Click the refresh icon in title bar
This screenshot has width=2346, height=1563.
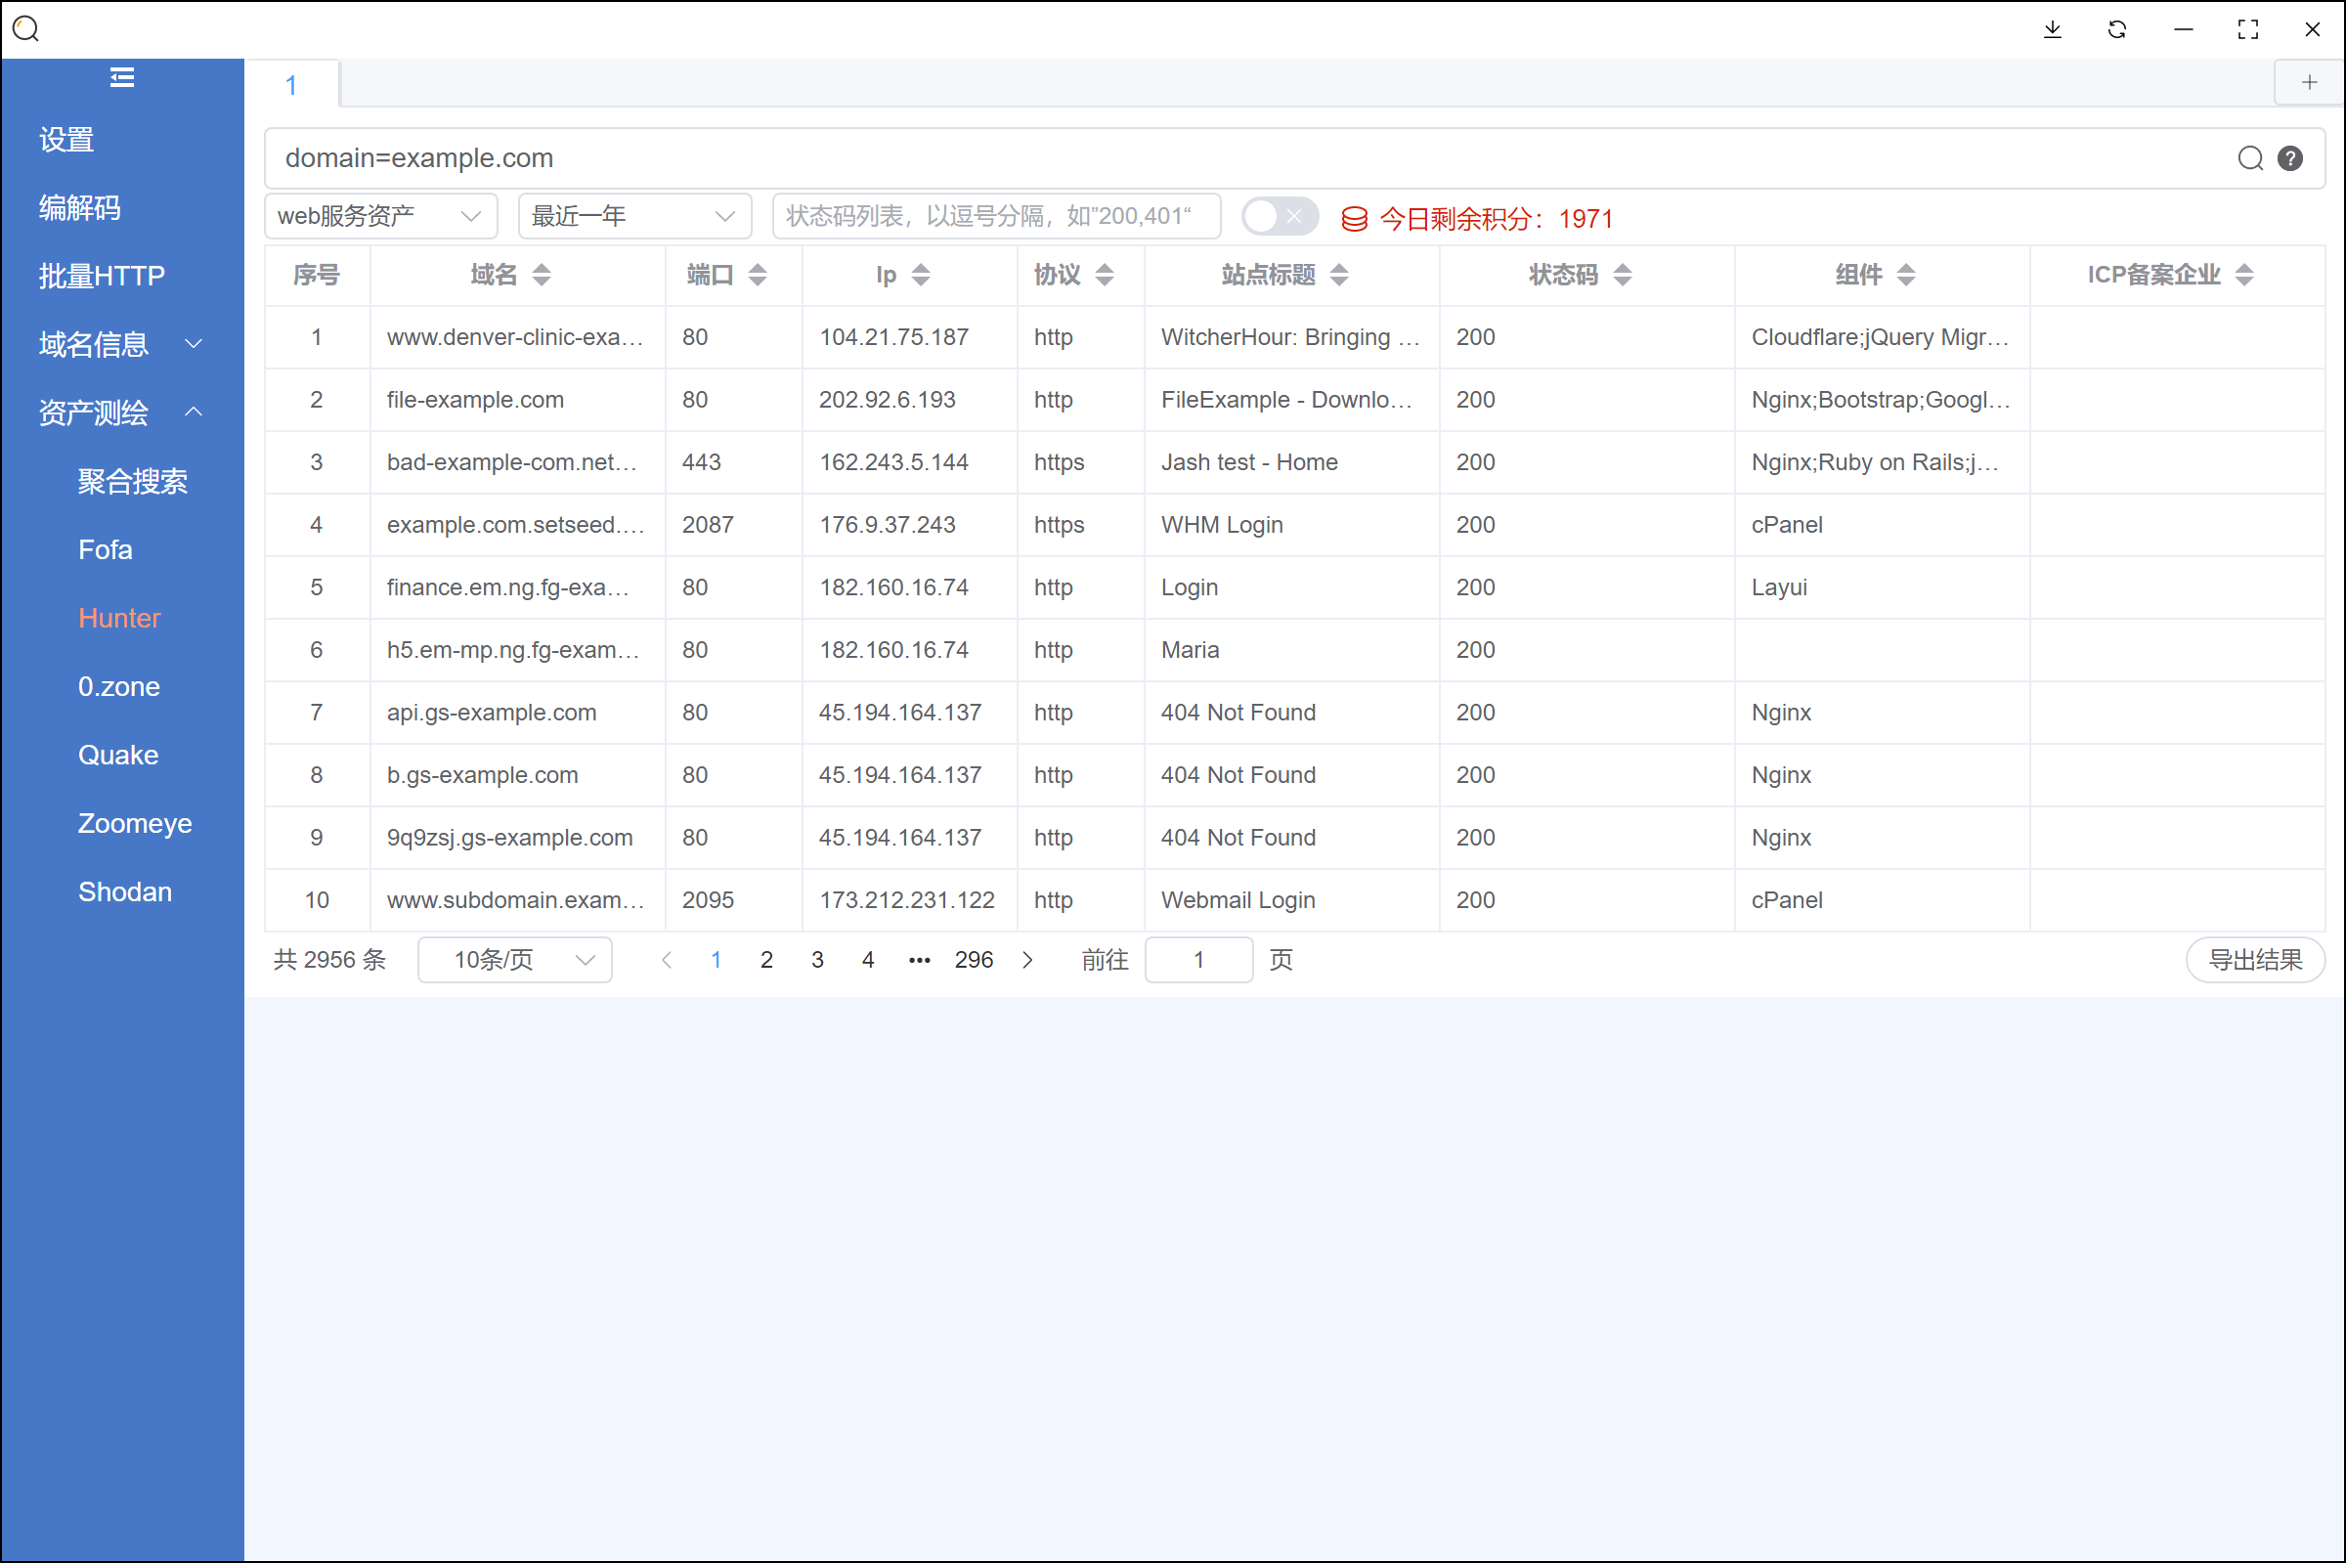[x=2117, y=30]
